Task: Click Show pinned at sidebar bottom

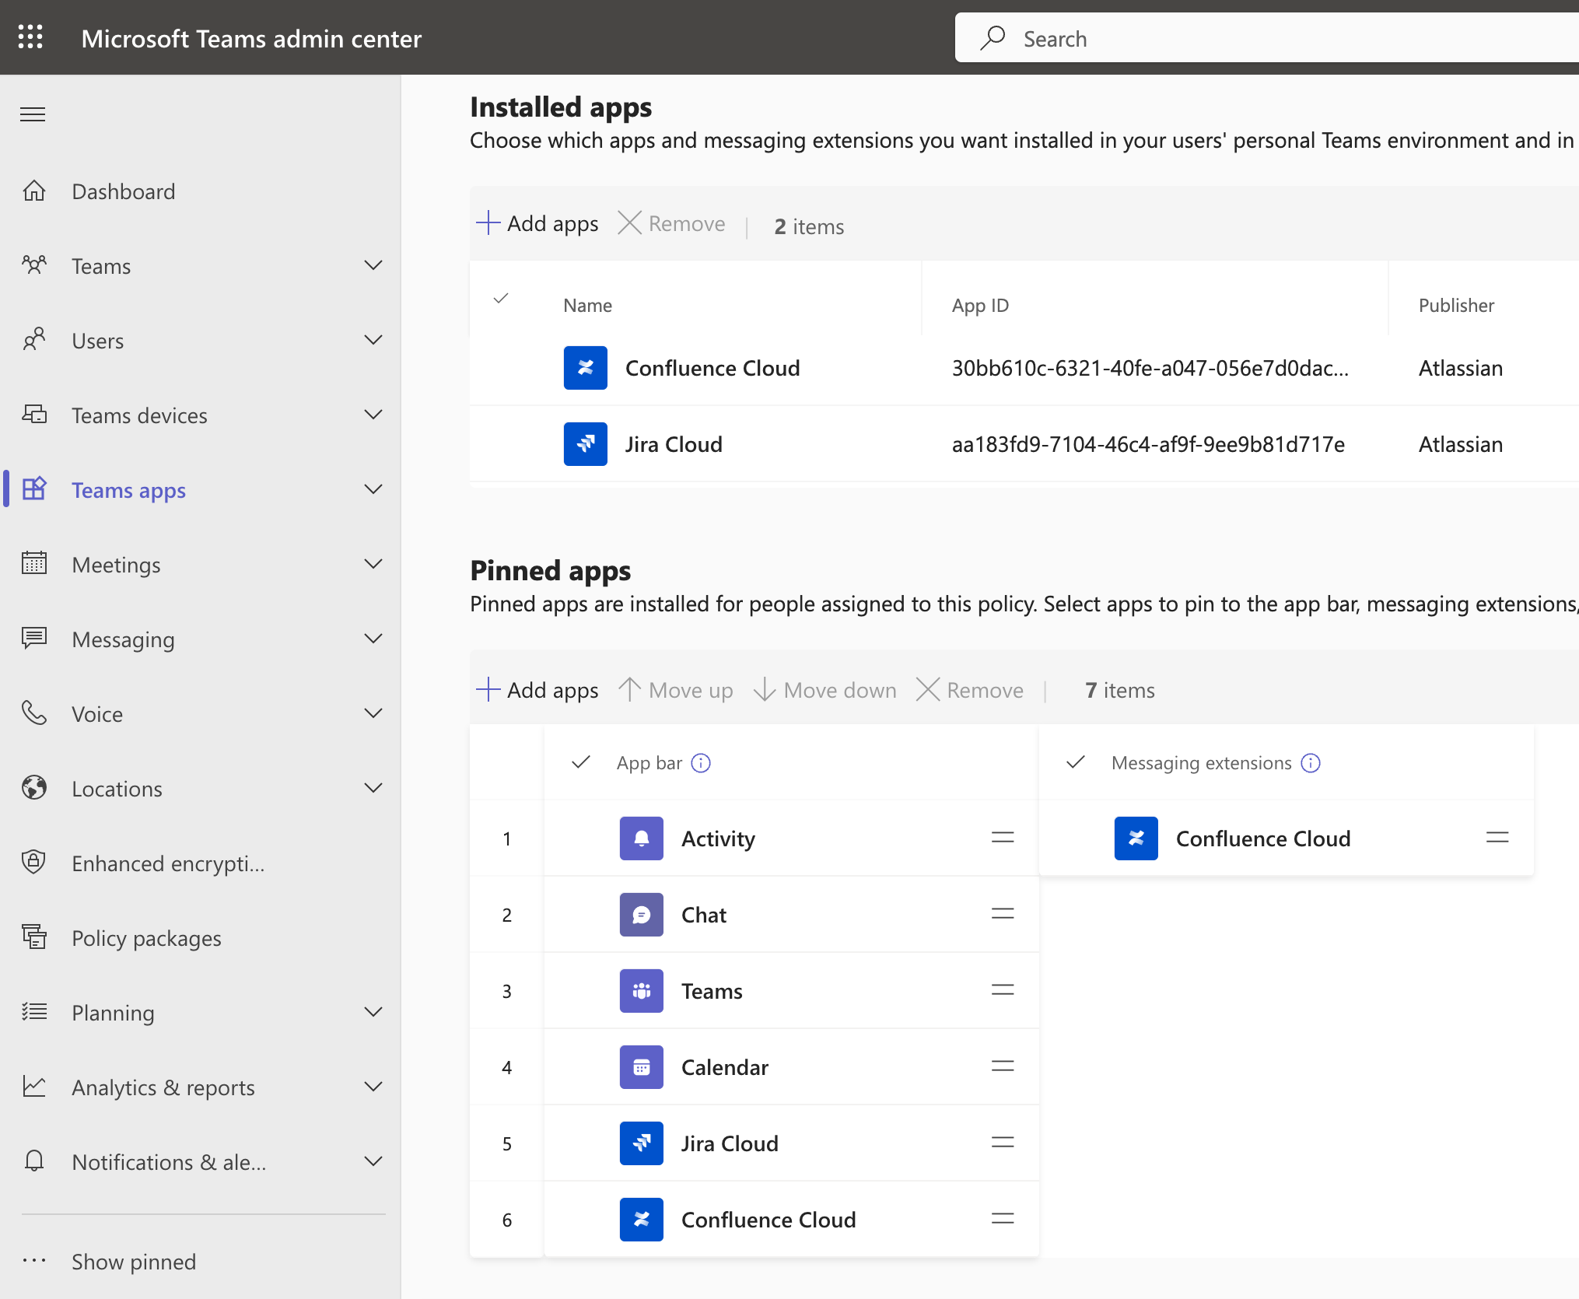Action: [x=134, y=1262]
